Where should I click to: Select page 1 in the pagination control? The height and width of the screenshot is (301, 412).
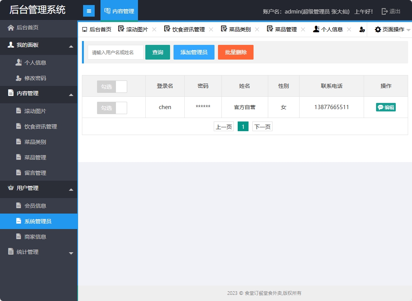click(243, 127)
